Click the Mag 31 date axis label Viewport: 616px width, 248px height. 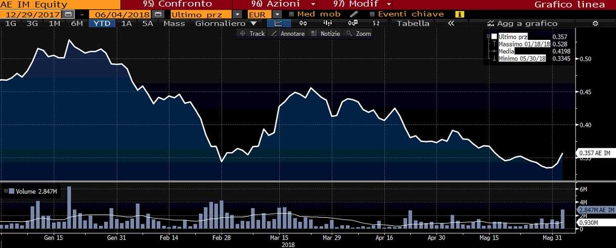click(552, 237)
